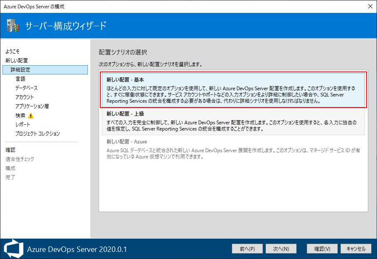Click the server wizard icon in header
The height and width of the screenshot is (259, 377).
[x=13, y=26]
